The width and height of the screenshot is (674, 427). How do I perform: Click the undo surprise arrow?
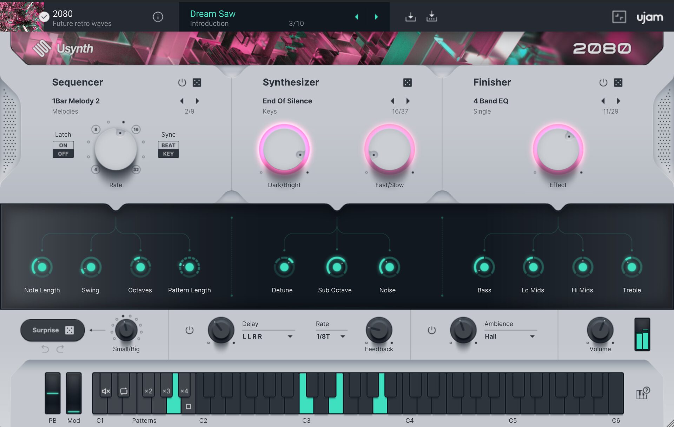[x=45, y=349]
